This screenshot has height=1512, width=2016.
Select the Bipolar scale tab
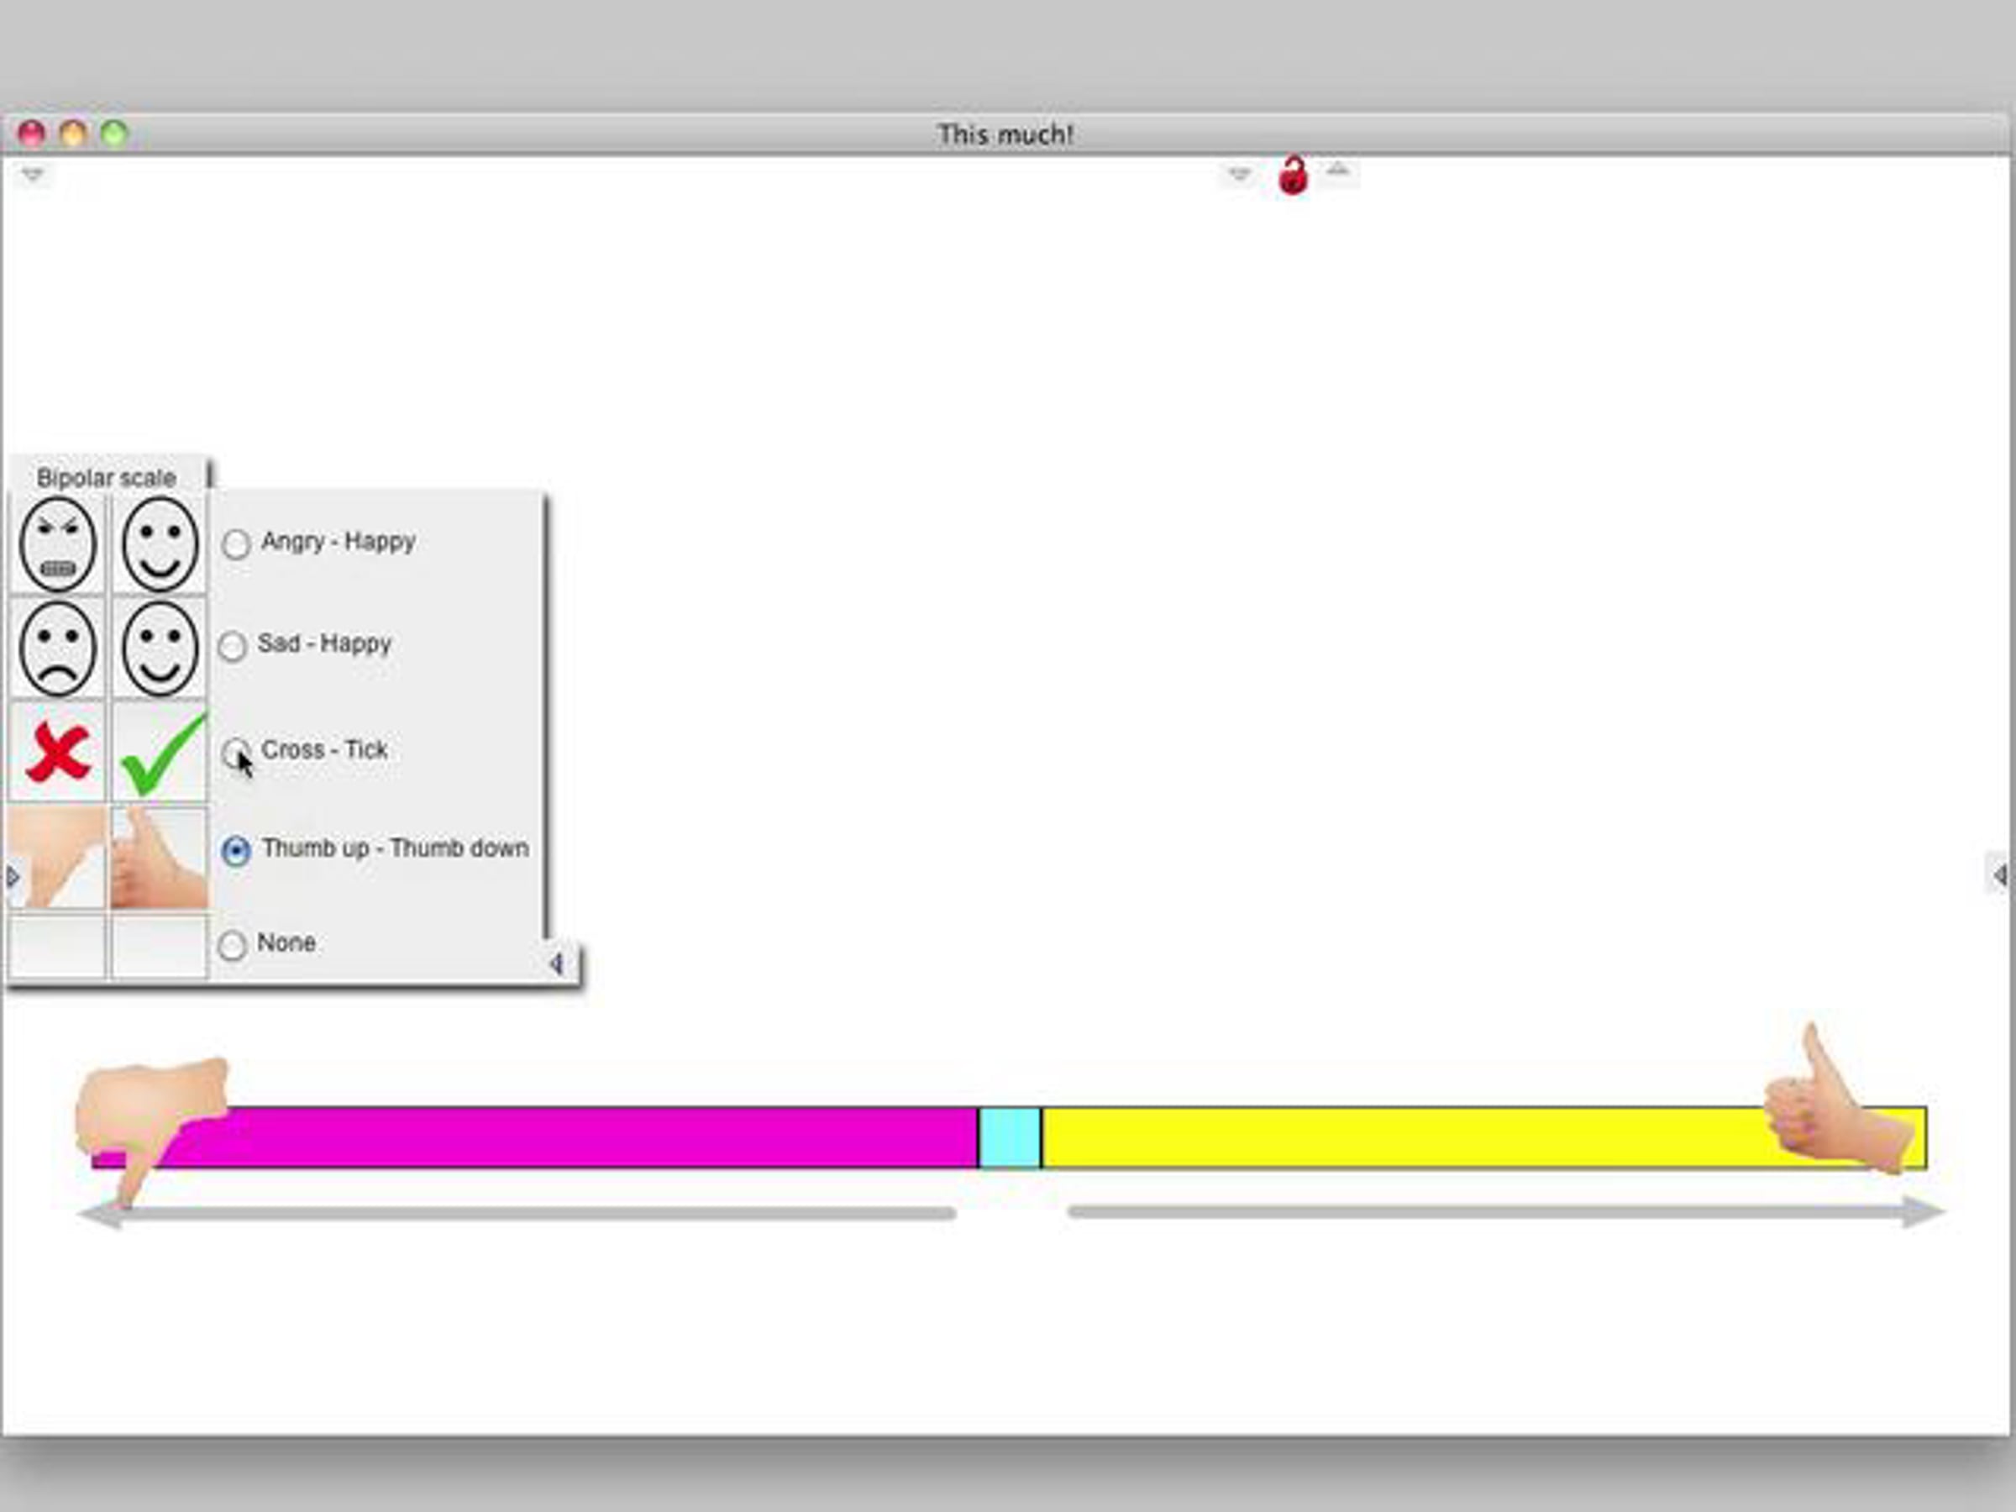pyautogui.click(x=107, y=478)
